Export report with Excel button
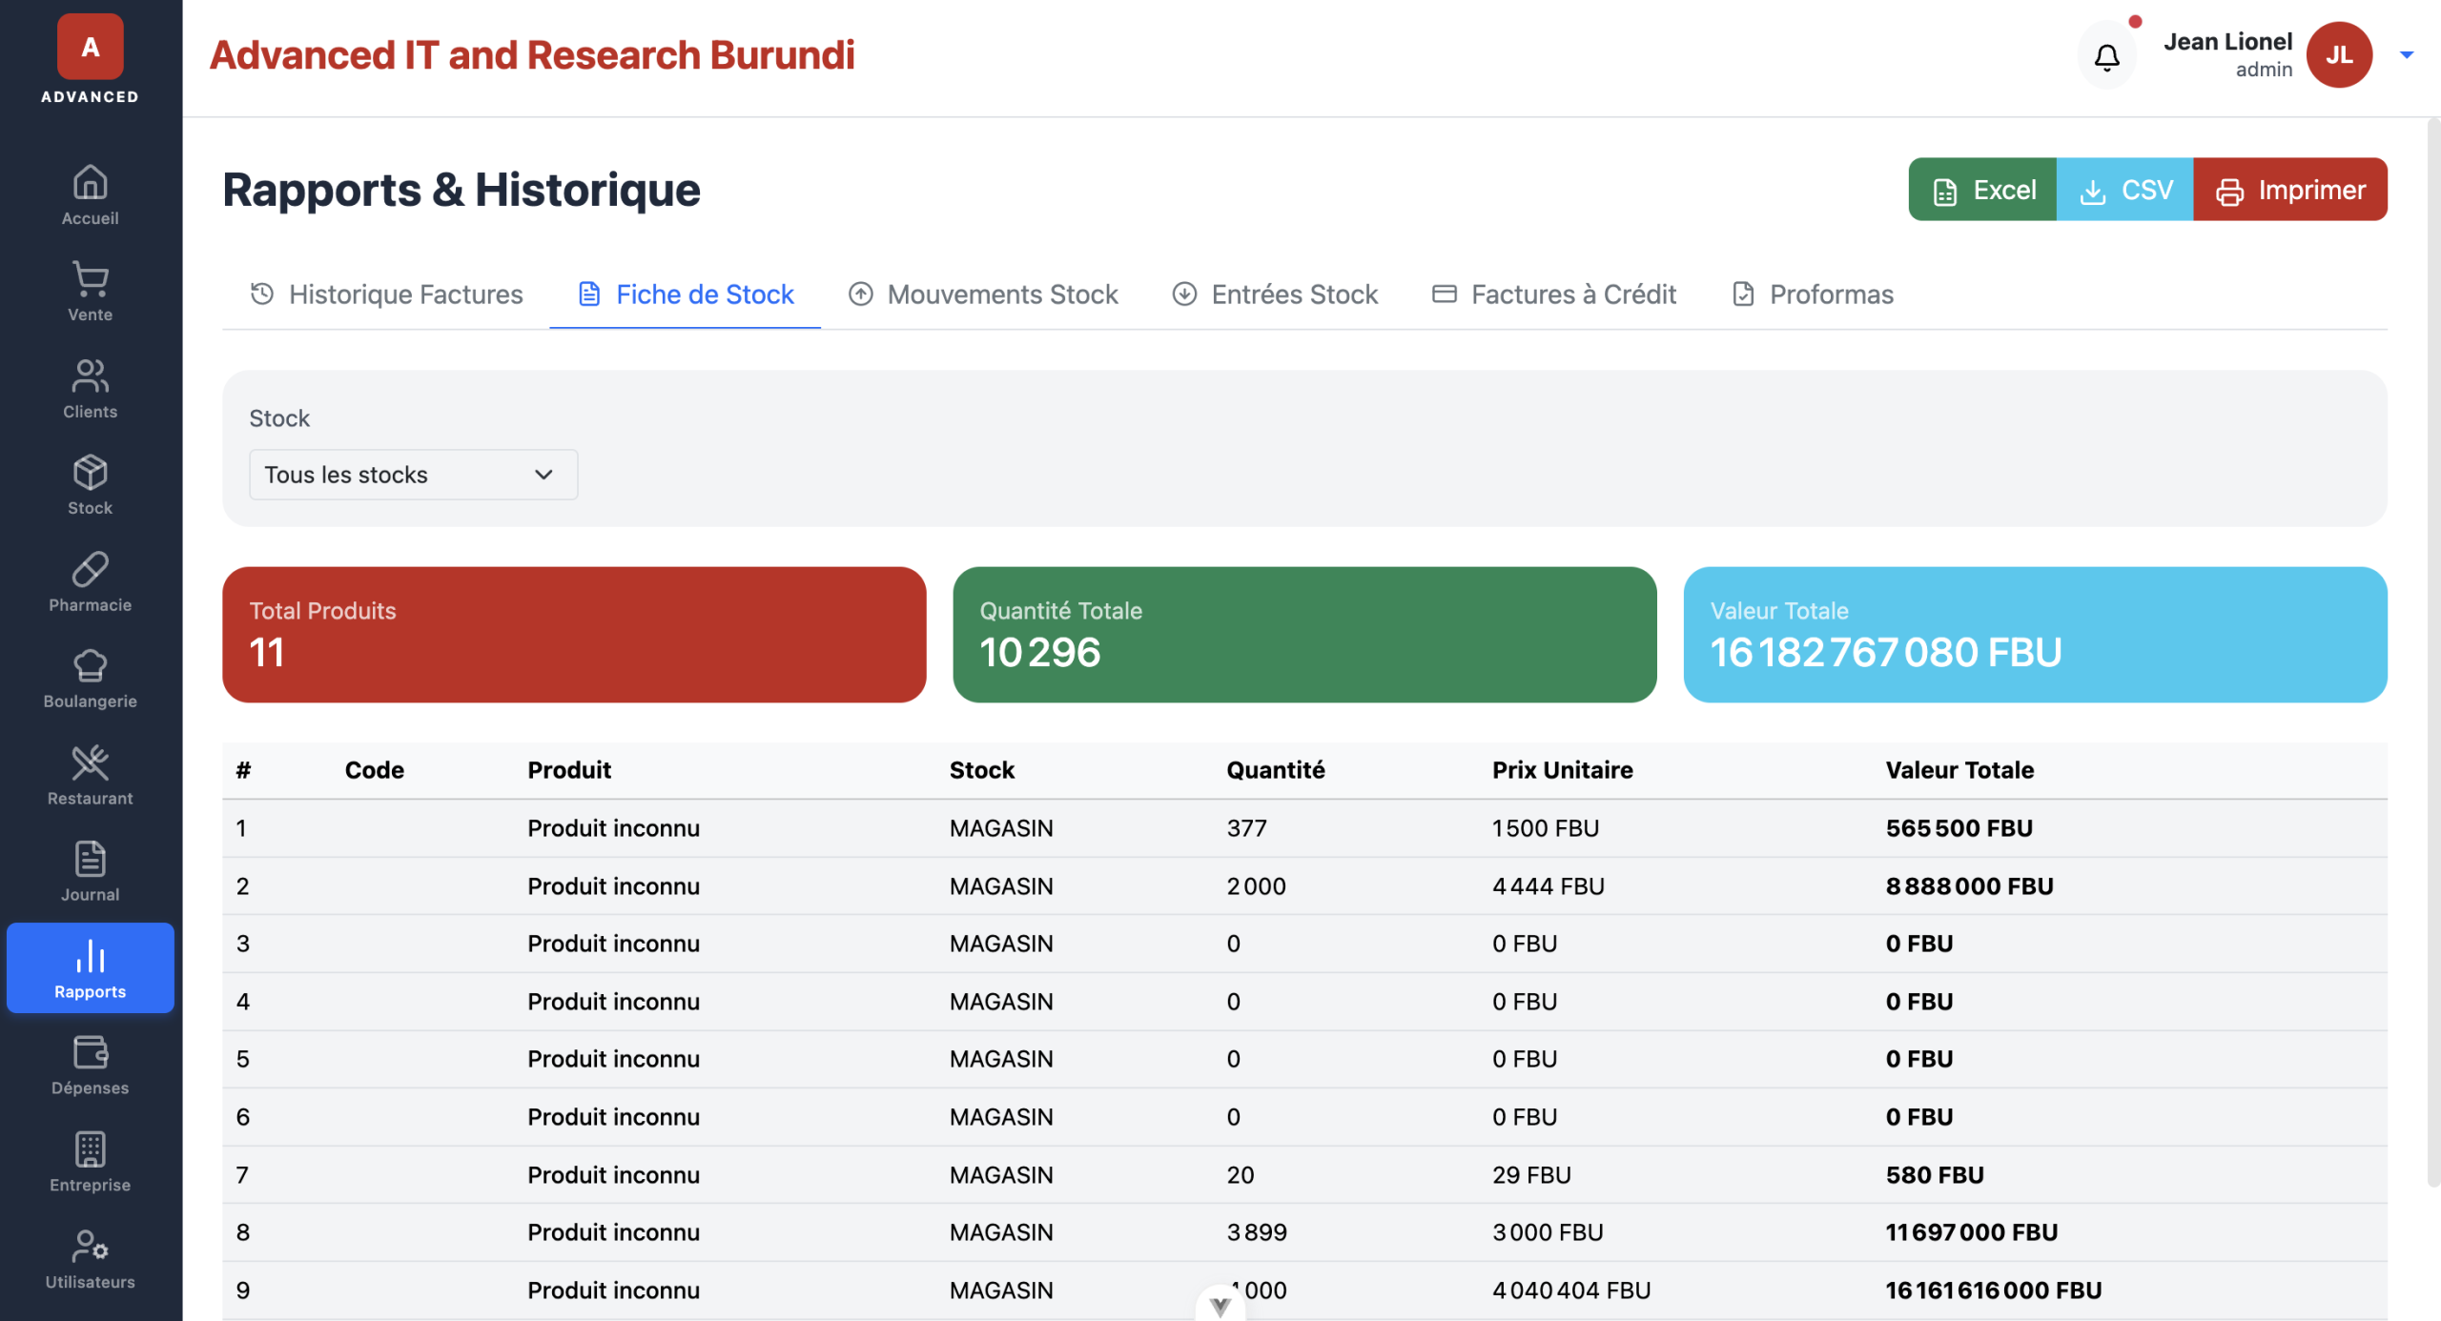The image size is (2441, 1321). click(x=1982, y=190)
